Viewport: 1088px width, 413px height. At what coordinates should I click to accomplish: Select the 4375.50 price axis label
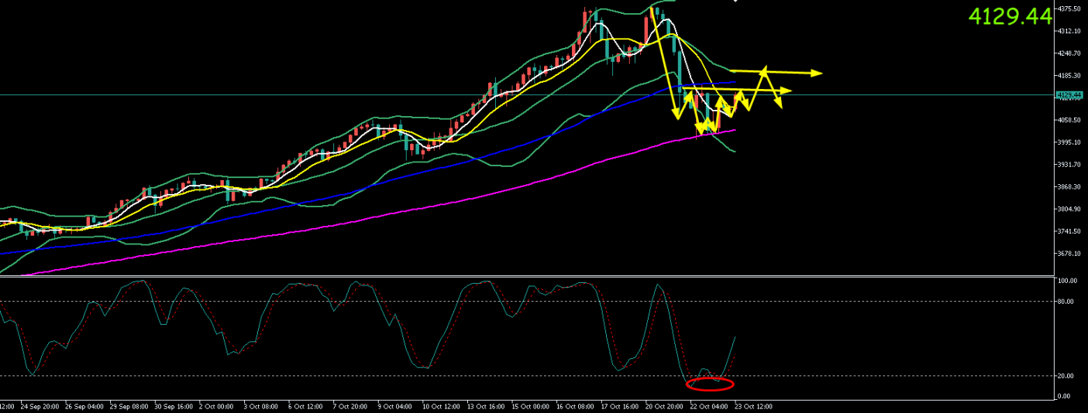(1068, 9)
